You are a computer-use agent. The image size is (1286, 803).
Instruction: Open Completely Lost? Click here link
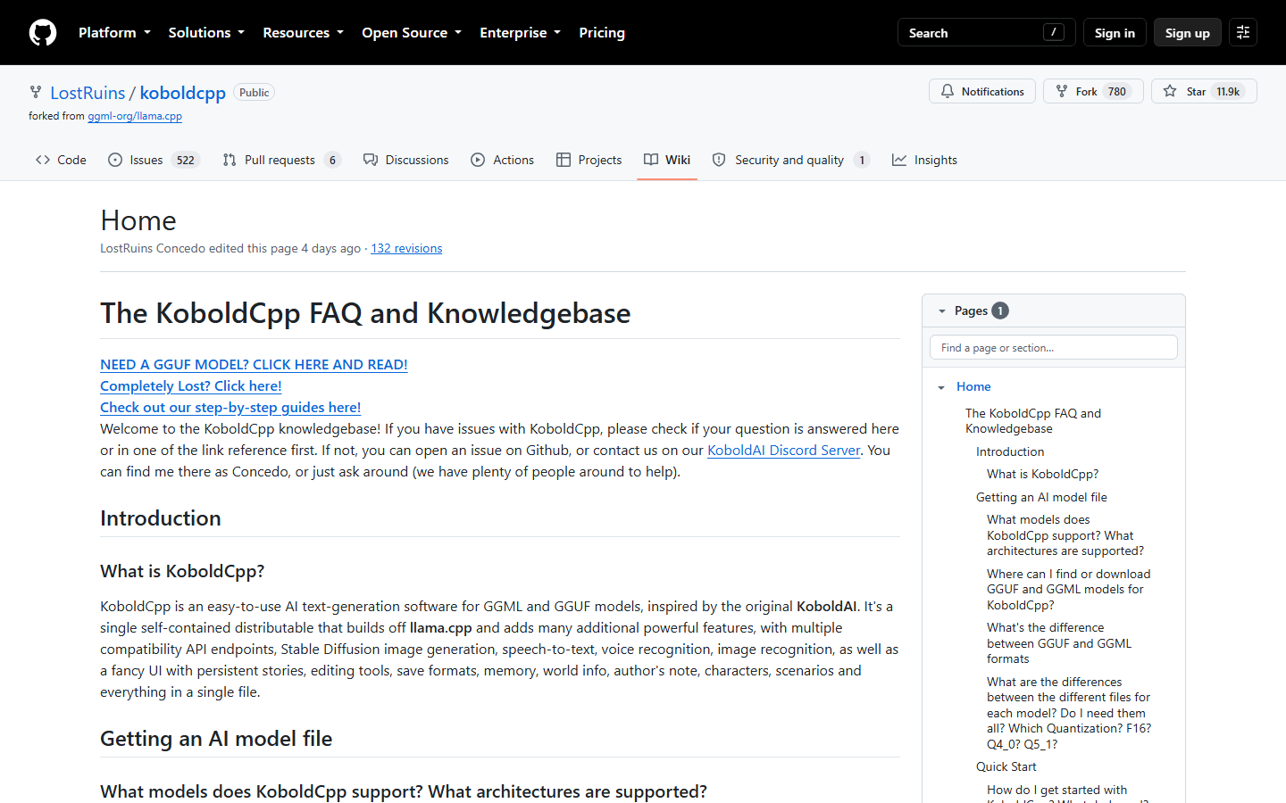[x=191, y=385]
